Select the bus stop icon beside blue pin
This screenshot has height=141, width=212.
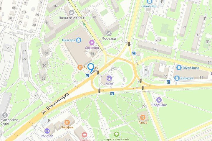click(x=87, y=76)
